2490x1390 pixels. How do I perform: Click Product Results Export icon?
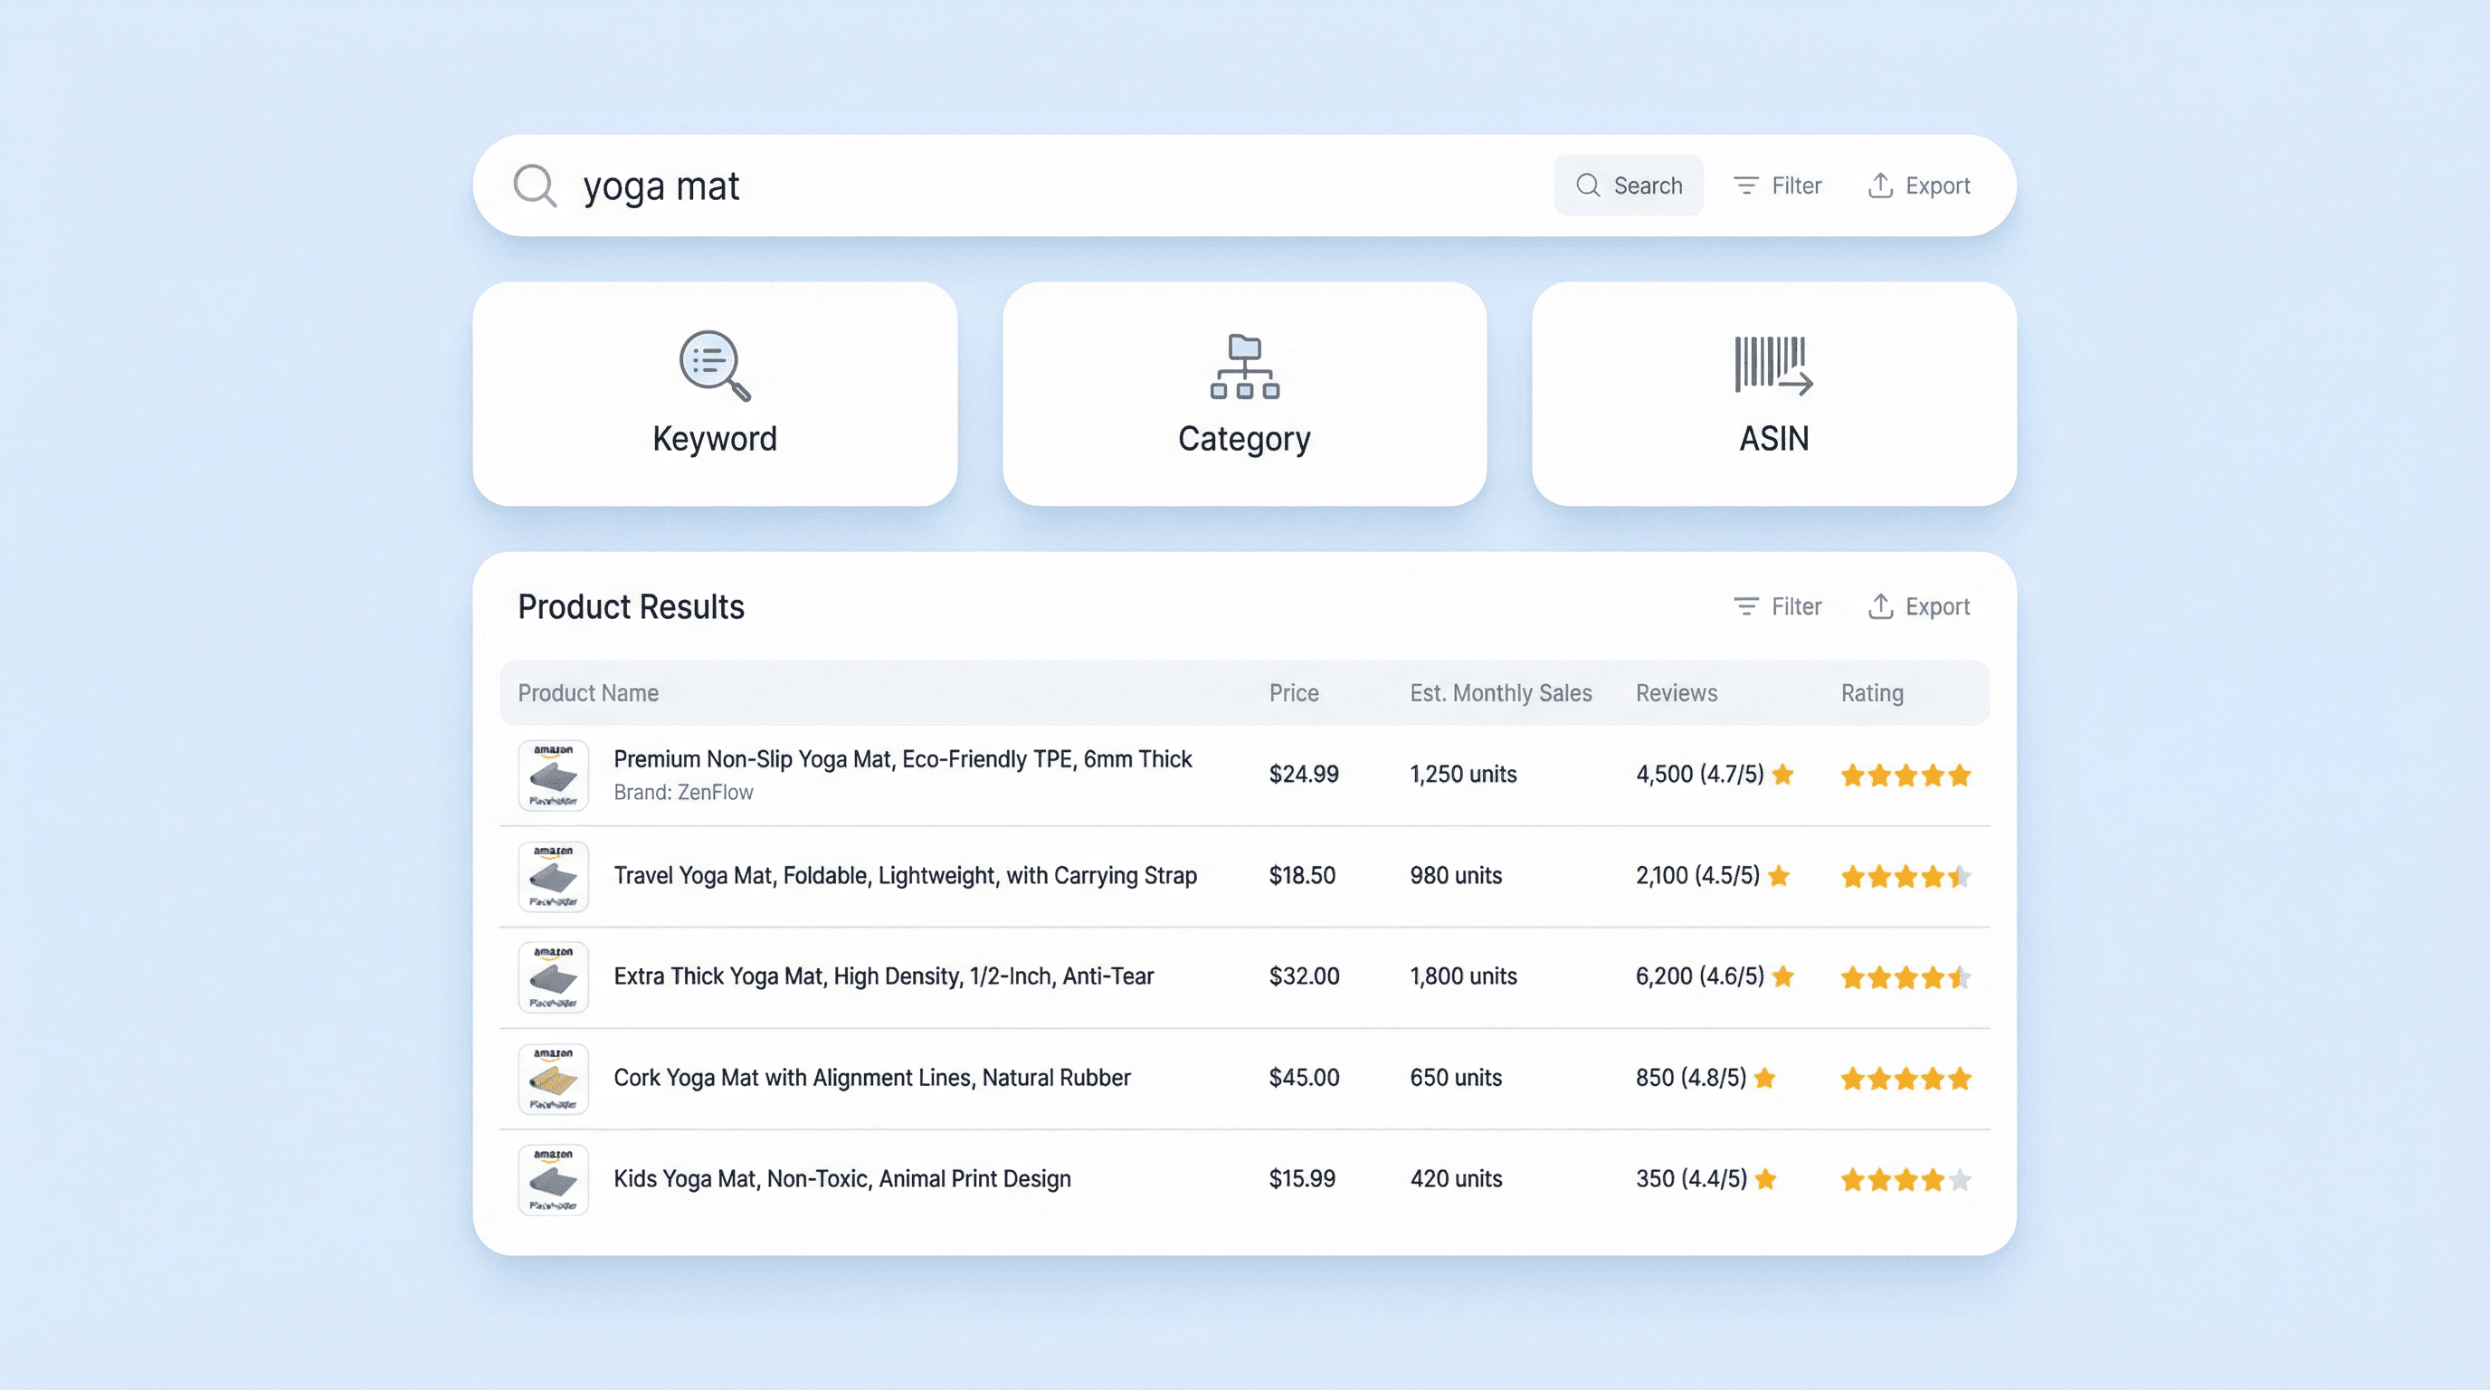tap(1880, 606)
